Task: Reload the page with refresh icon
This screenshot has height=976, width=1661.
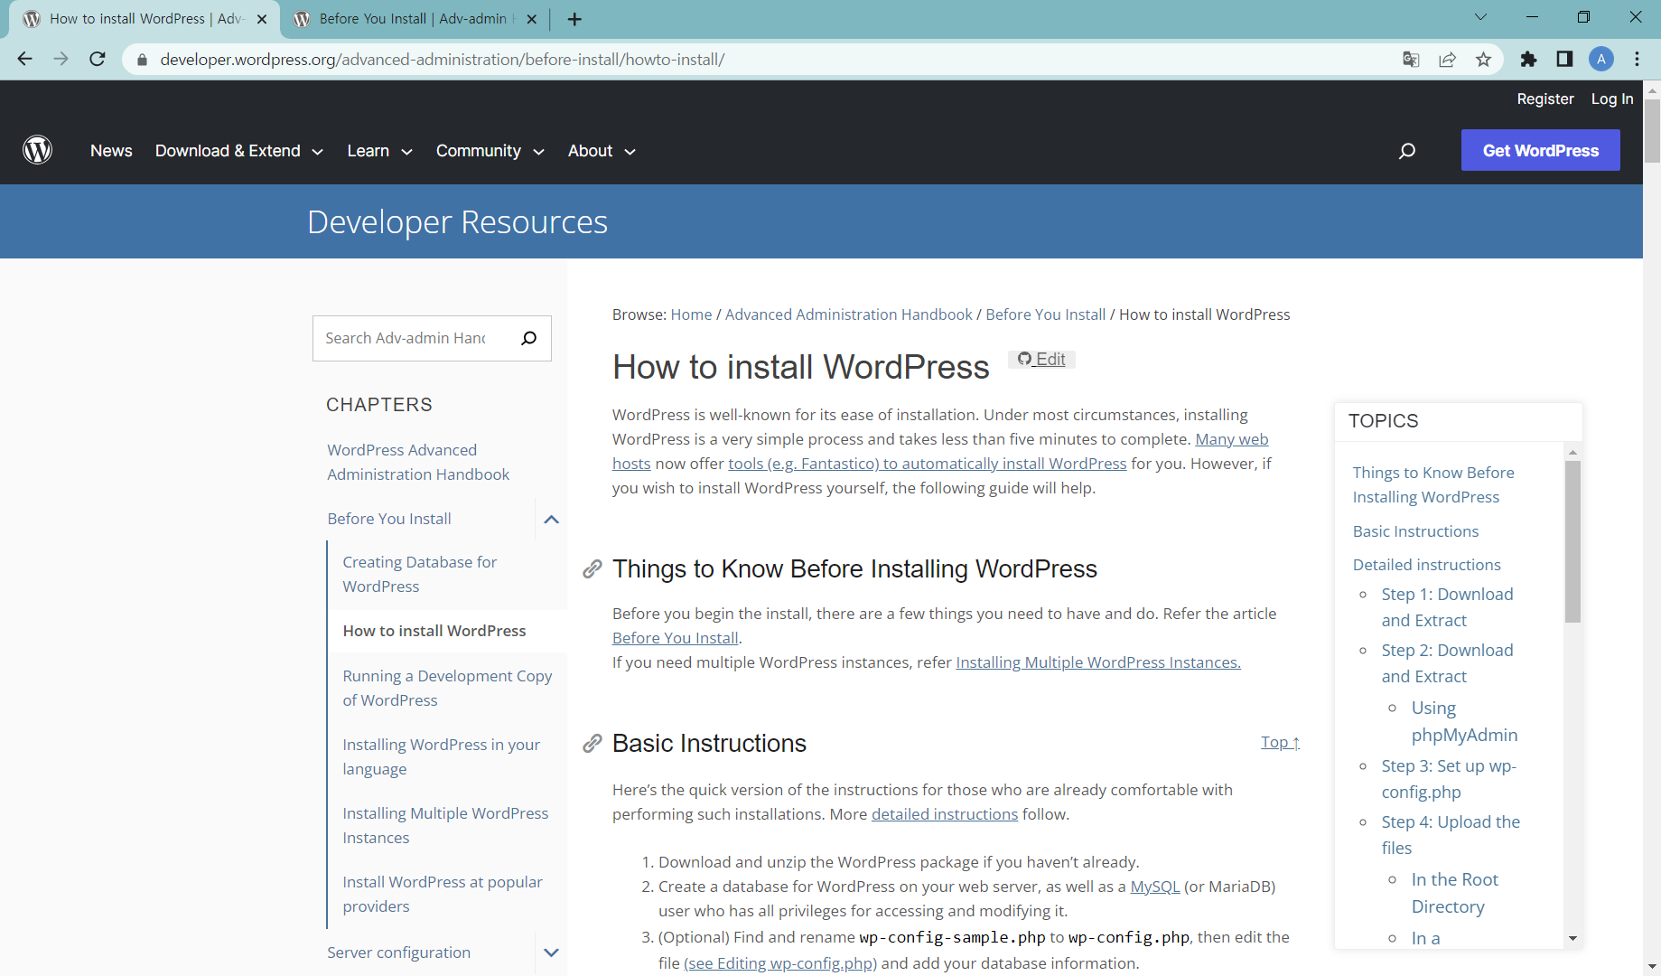Action: (98, 59)
